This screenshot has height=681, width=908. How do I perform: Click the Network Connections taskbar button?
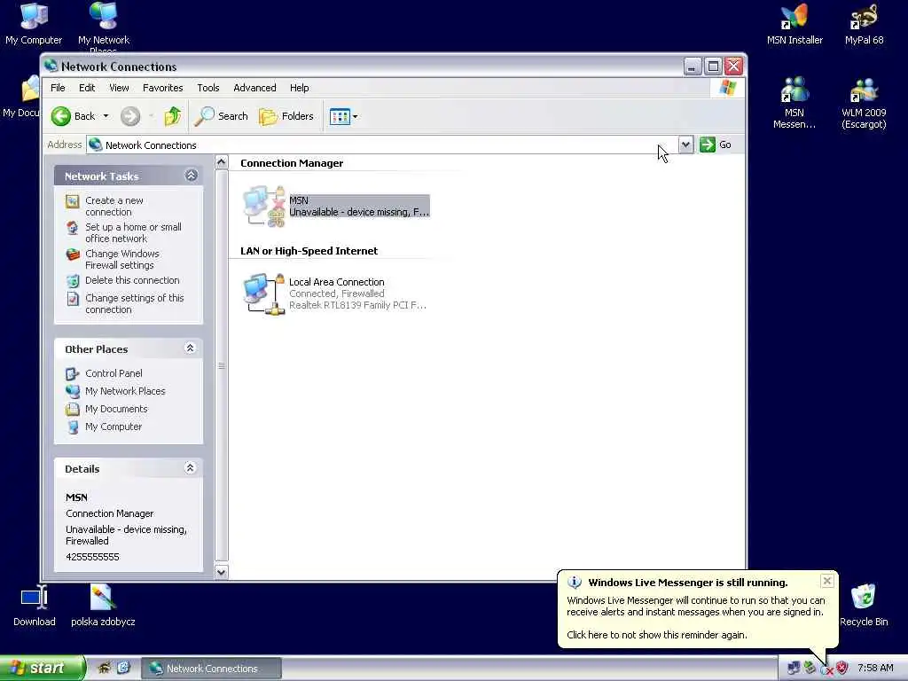click(211, 669)
